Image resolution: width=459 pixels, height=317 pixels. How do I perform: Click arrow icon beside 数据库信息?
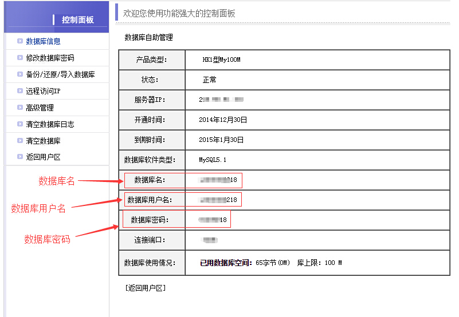click(20, 41)
